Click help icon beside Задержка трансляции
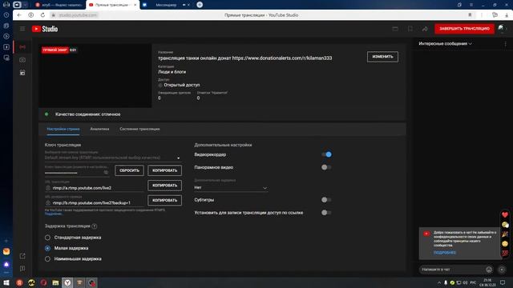The width and height of the screenshot is (513, 288). [x=95, y=226]
